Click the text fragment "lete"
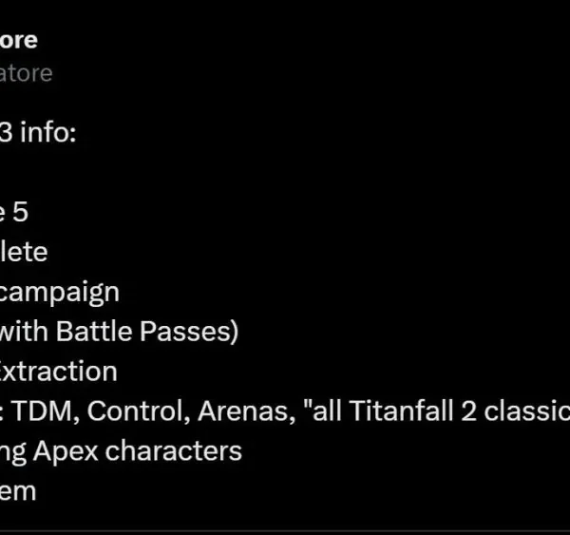570x535 pixels. click(x=24, y=252)
